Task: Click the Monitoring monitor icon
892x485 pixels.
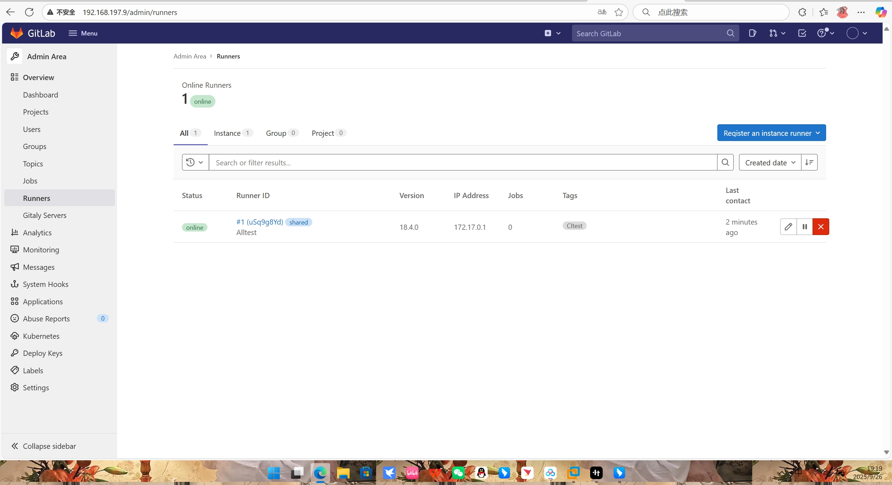Action: tap(14, 249)
